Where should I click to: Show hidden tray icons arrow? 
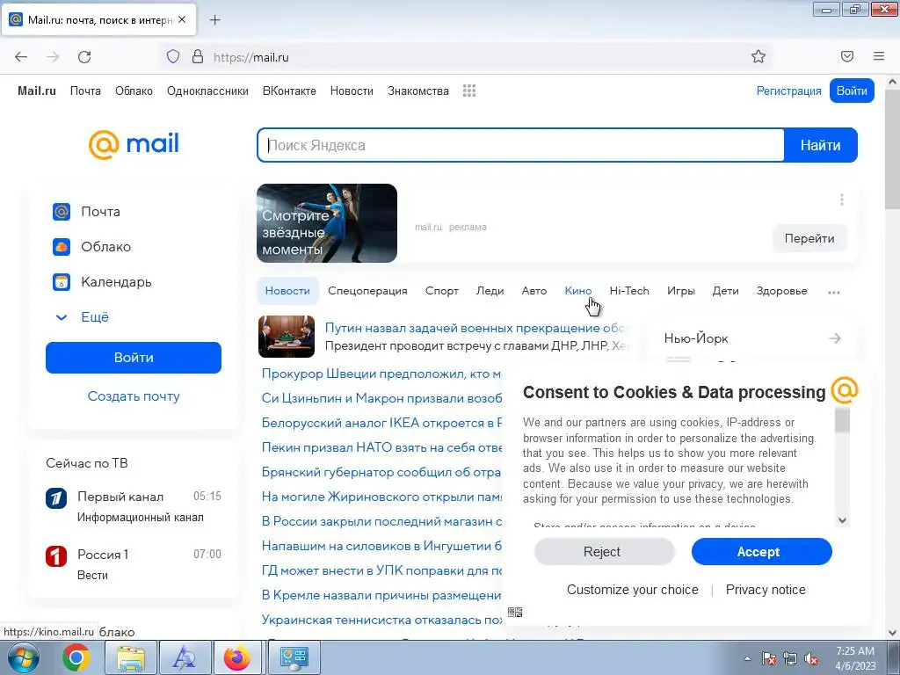point(747,658)
